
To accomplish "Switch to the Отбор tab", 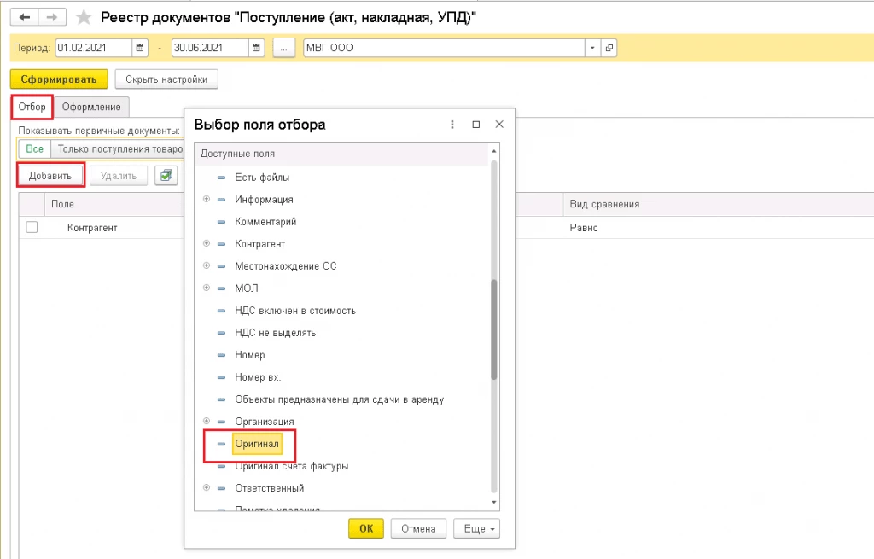I will [x=32, y=107].
